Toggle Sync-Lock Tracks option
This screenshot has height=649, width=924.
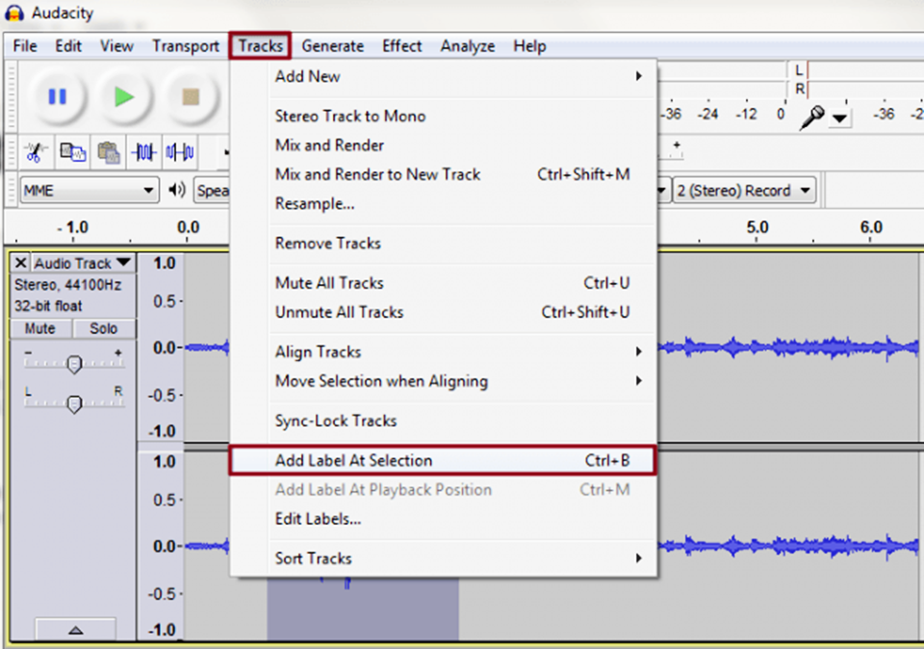[x=443, y=421]
